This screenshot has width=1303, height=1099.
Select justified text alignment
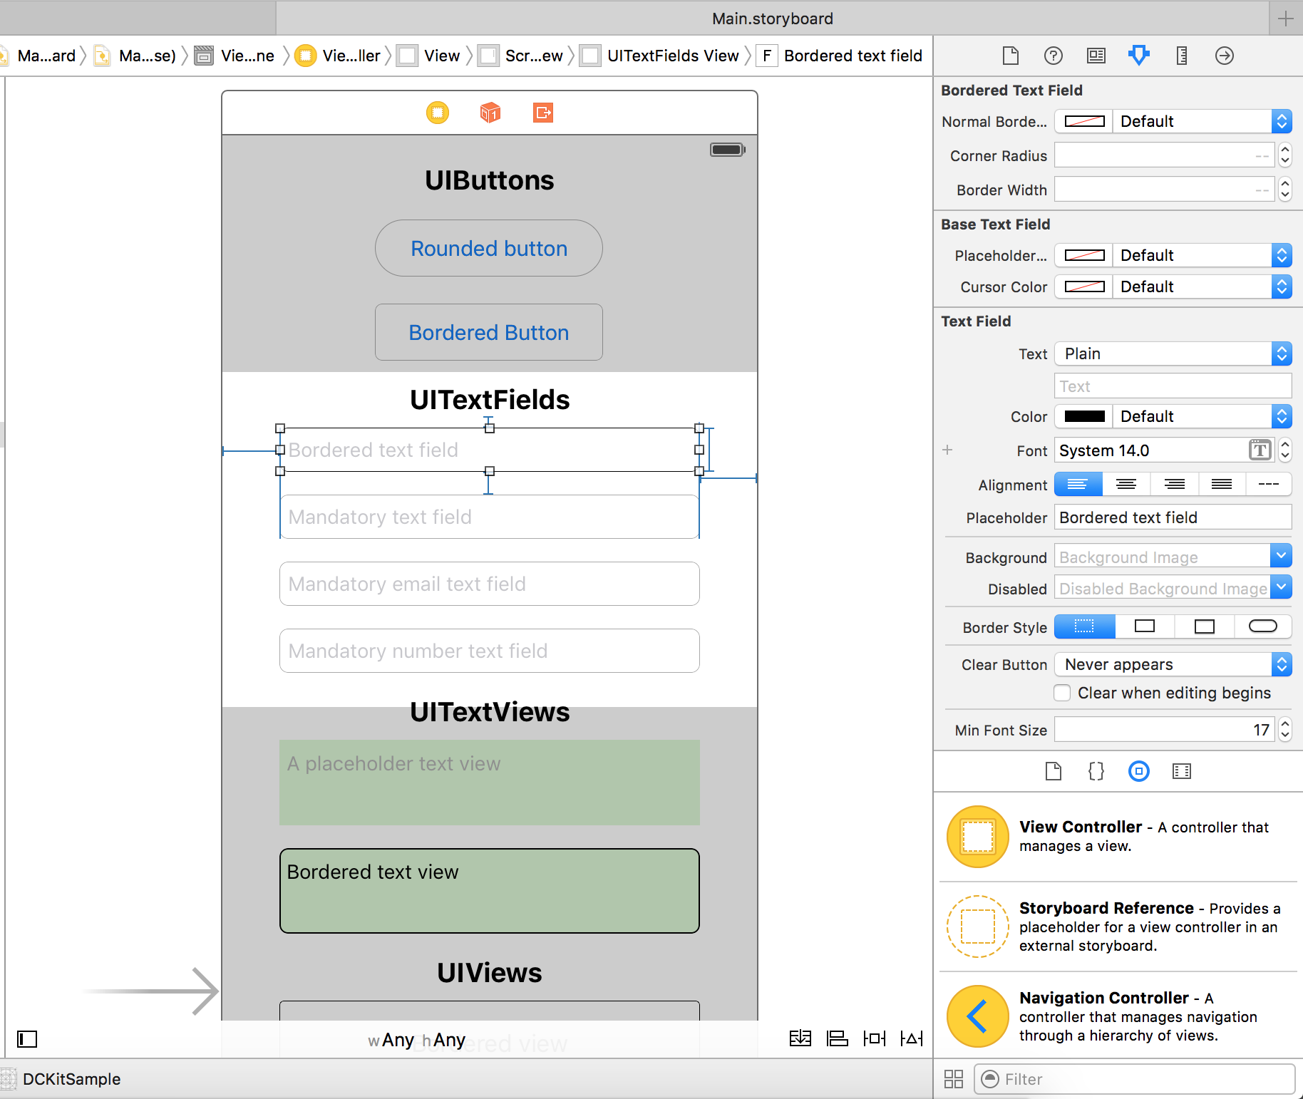[x=1222, y=485]
